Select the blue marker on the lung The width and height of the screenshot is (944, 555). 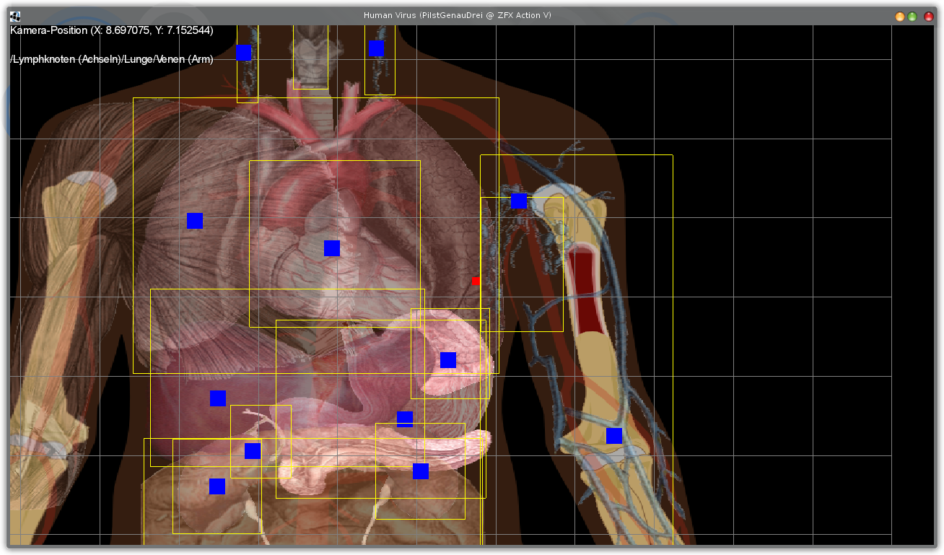pyautogui.click(x=195, y=221)
